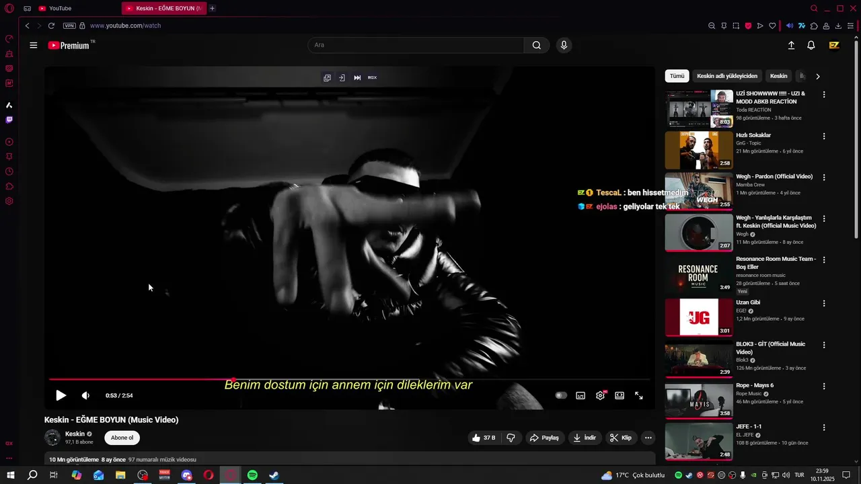
Task: Open the Keskin channel name link
Action: 75,434
